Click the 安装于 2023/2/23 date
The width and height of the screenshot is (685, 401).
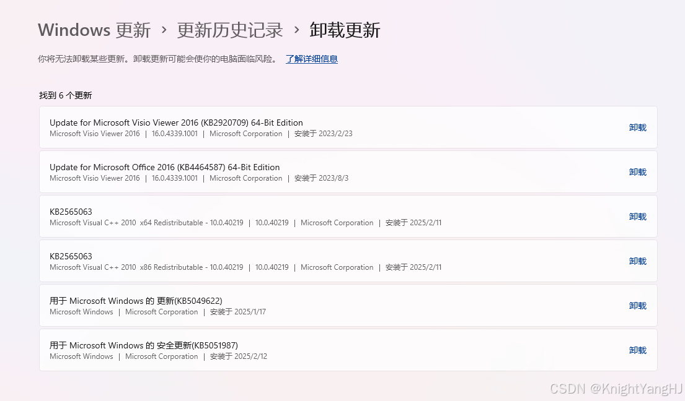tap(323, 134)
